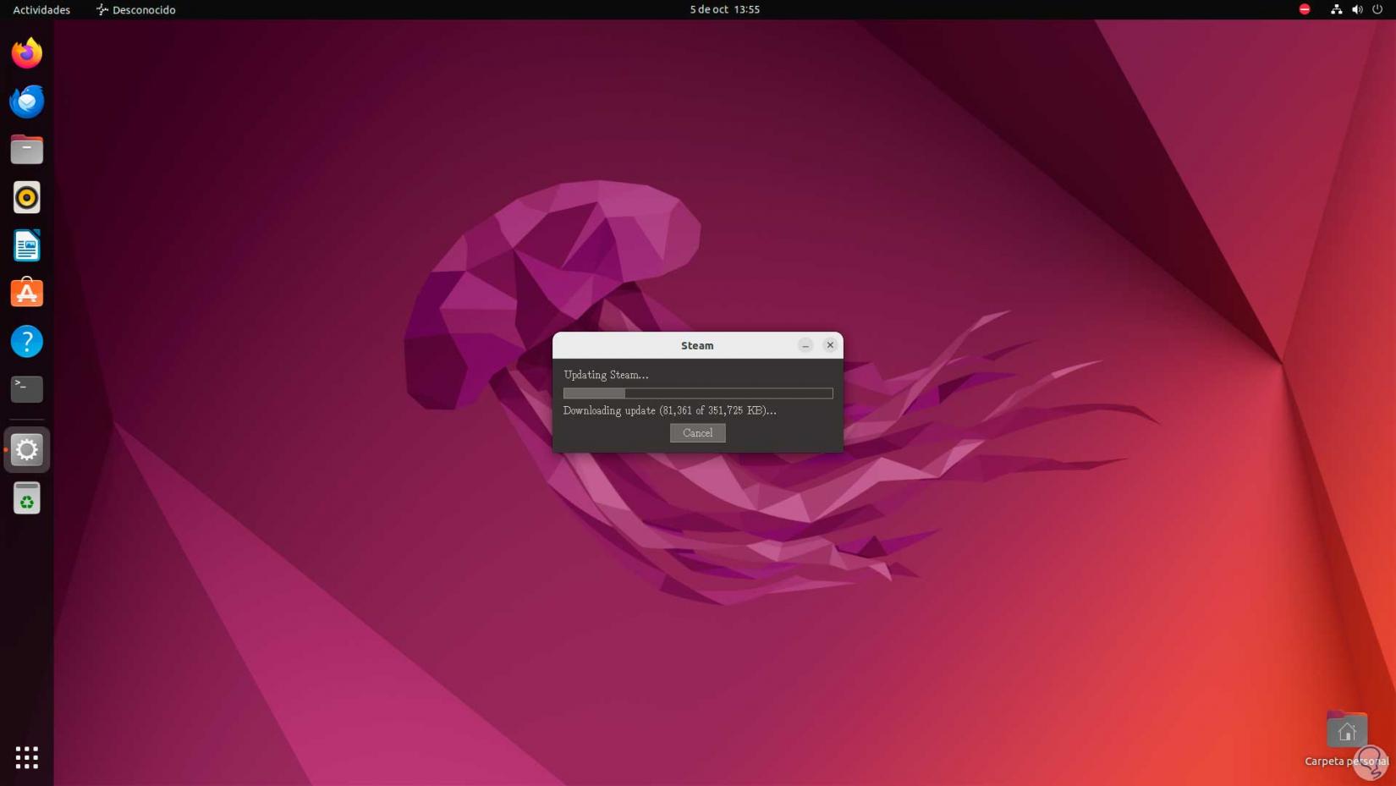Screen dimensions: 1396x786
Task: Click the red do-not-disturb tray icon
Action: tap(1305, 9)
